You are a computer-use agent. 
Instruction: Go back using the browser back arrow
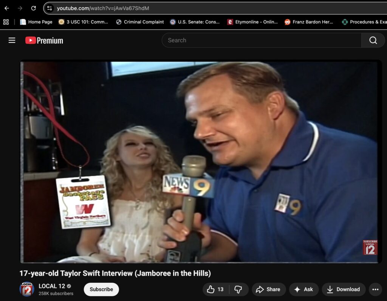pos(7,8)
